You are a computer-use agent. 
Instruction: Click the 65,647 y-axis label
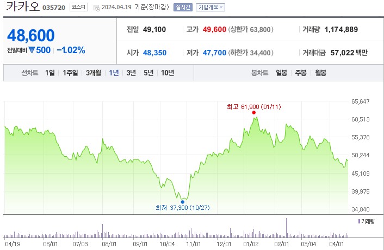360,101
